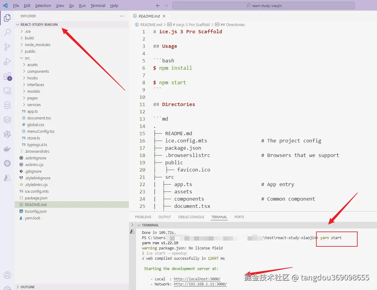Expand the models folder

tap(72, 91)
